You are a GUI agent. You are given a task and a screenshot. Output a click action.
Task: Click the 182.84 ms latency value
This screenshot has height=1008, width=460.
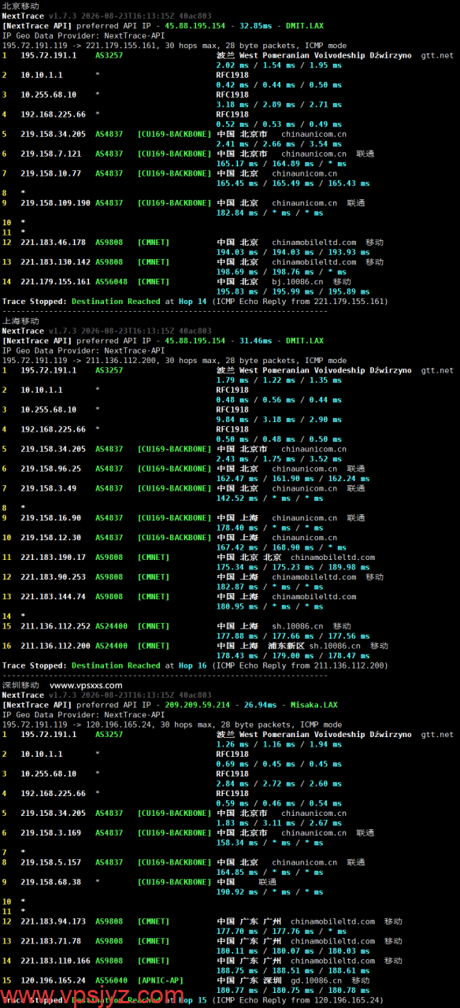237,213
